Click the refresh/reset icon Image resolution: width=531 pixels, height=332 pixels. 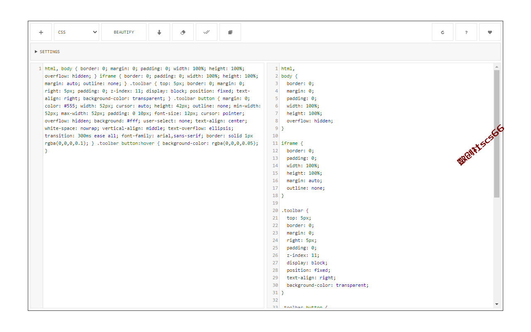click(443, 32)
